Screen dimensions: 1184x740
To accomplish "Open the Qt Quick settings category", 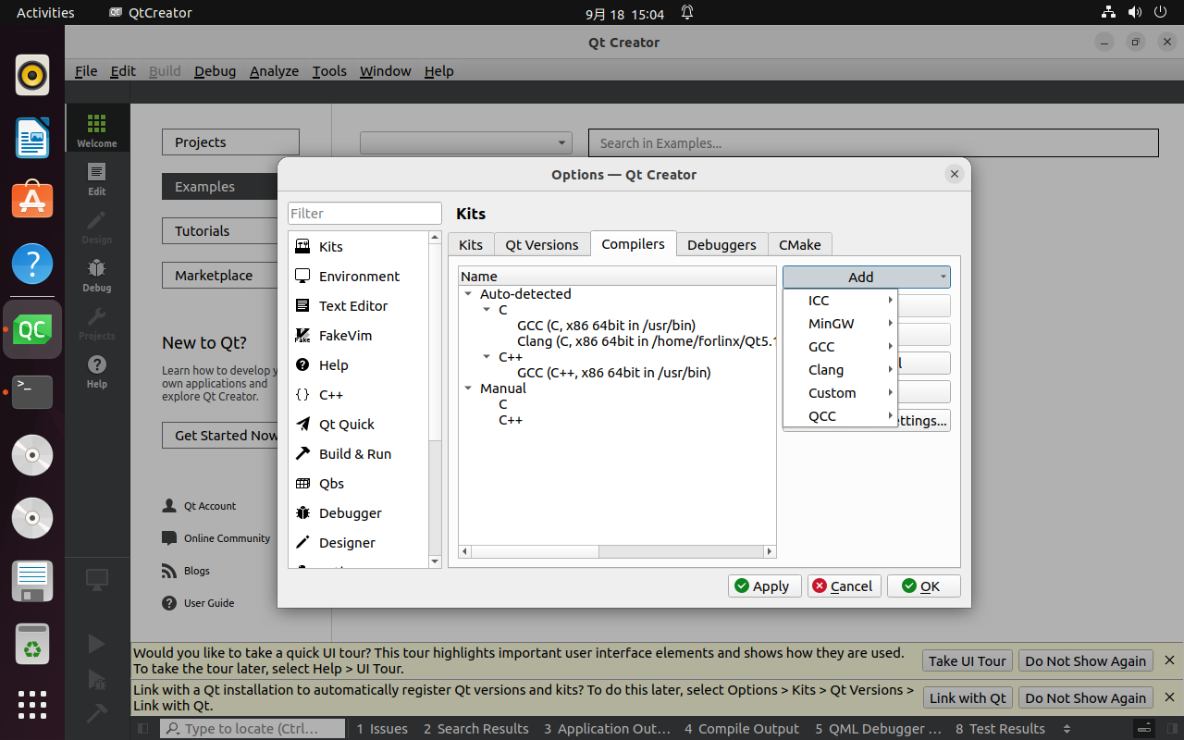I will [359, 425].
